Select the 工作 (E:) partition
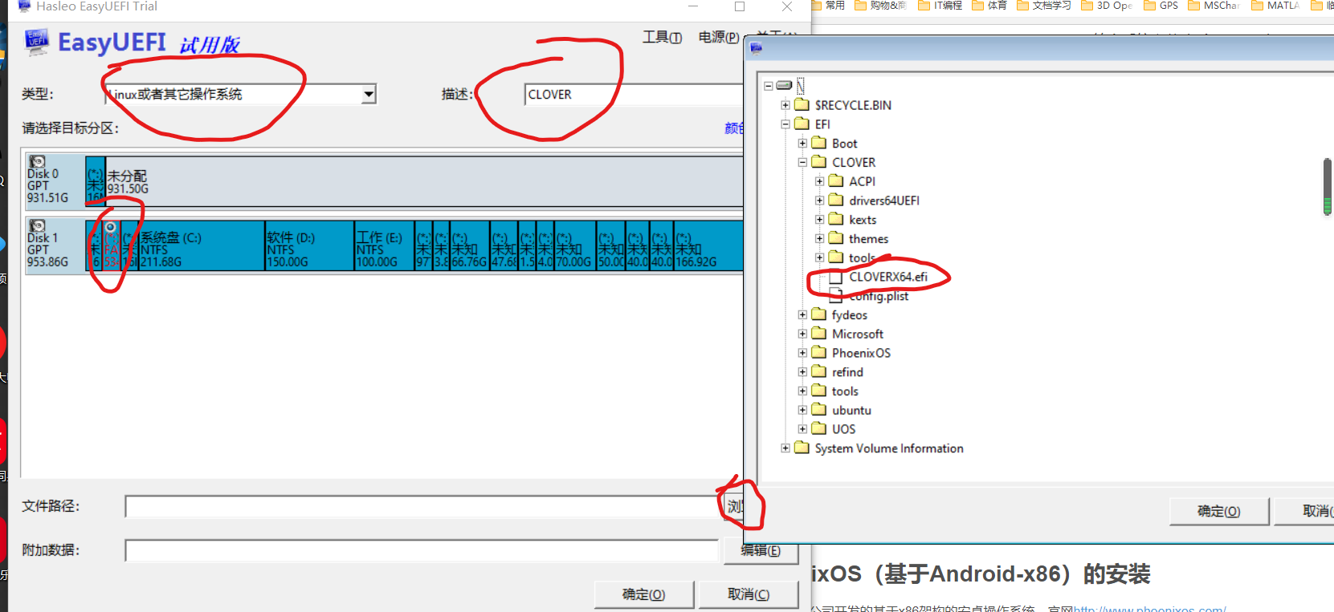This screenshot has width=1334, height=612. (x=385, y=246)
